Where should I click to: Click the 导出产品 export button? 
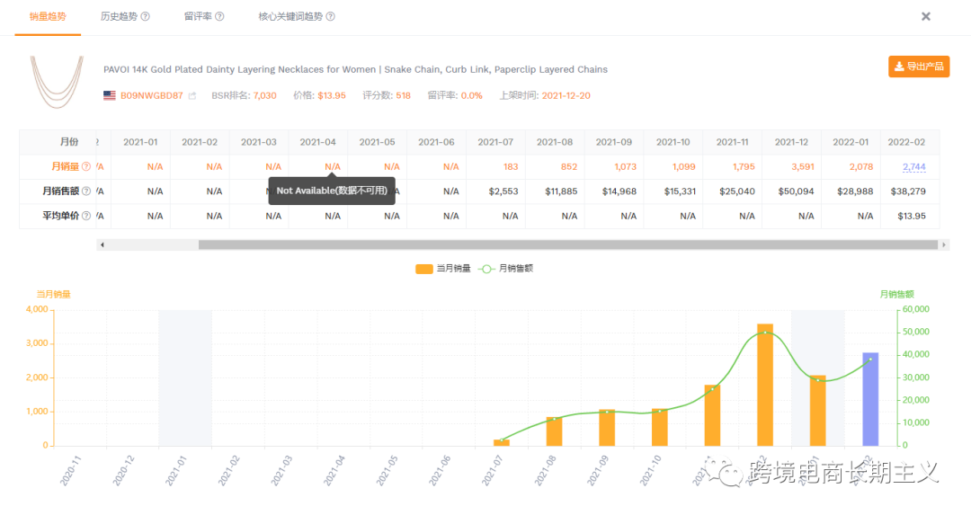pyautogui.click(x=919, y=67)
